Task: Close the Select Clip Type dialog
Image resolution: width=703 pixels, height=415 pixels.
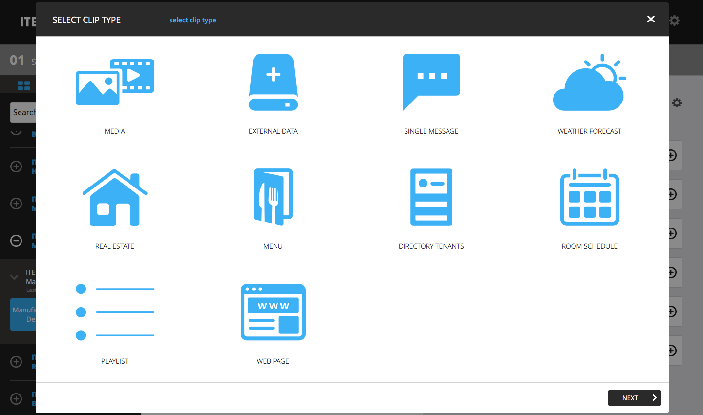Action: (651, 19)
